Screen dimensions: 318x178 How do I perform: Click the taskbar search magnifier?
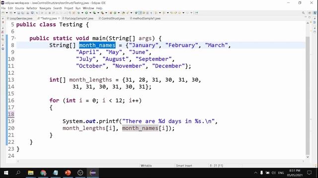point(18,173)
